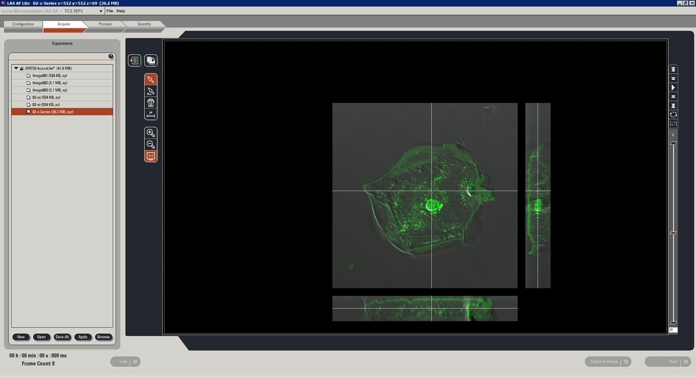696x377 pixels.
Task: Switch to the Process tab
Action: tap(105, 24)
